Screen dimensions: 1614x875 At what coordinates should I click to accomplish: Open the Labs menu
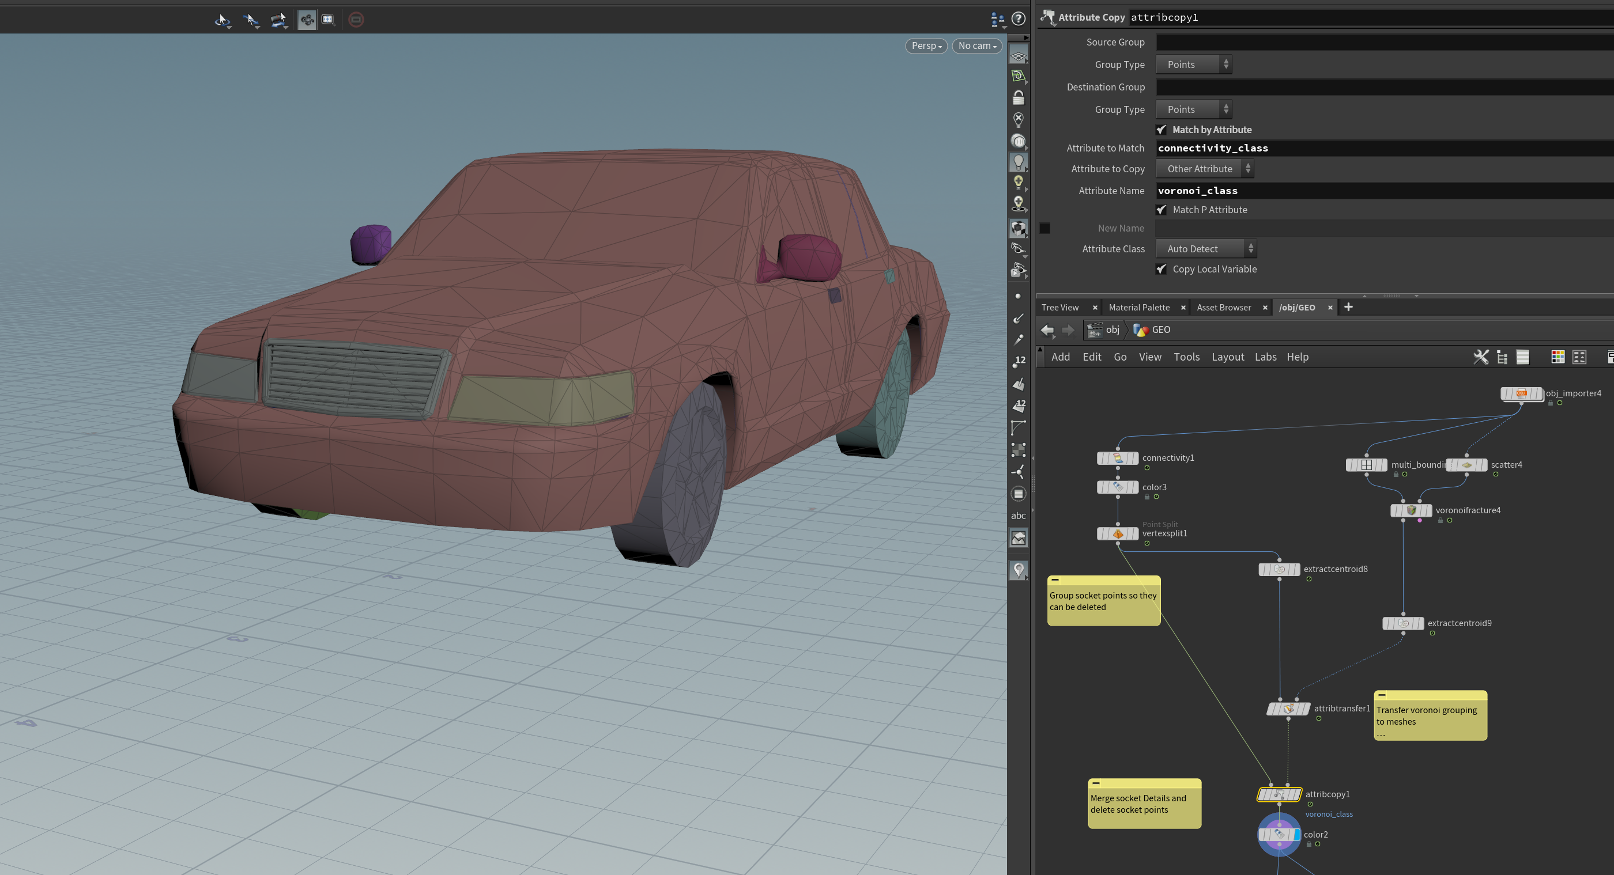pos(1265,357)
